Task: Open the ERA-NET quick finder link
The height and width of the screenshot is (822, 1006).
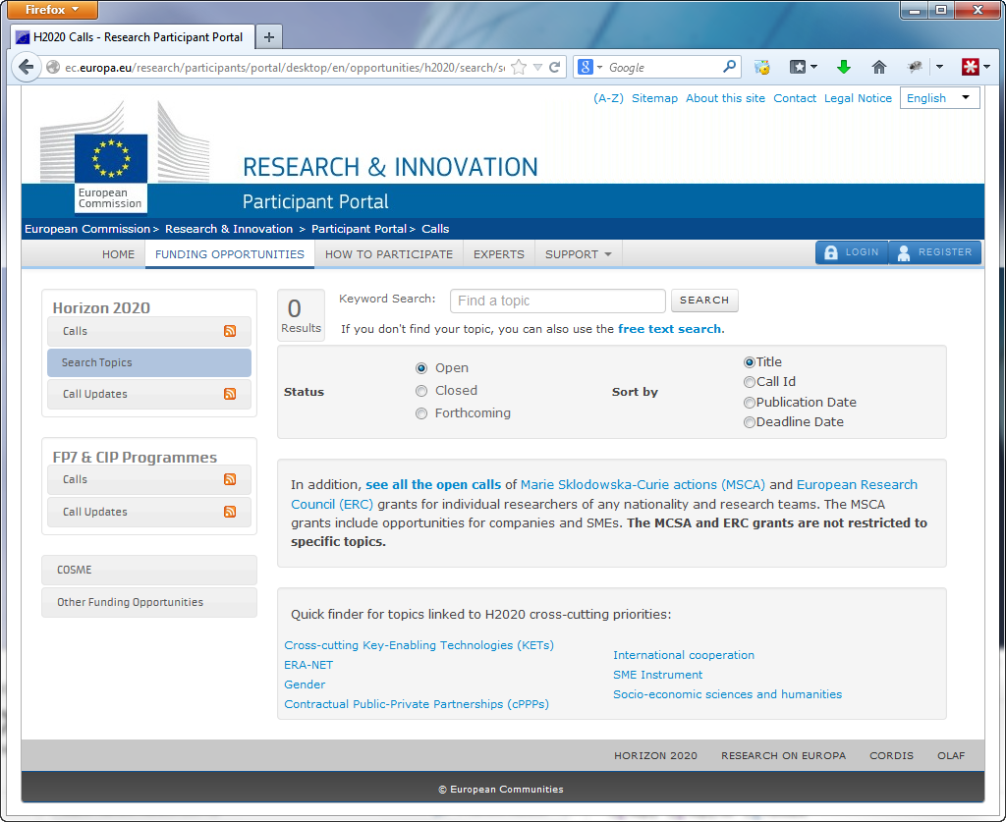Action: [308, 665]
